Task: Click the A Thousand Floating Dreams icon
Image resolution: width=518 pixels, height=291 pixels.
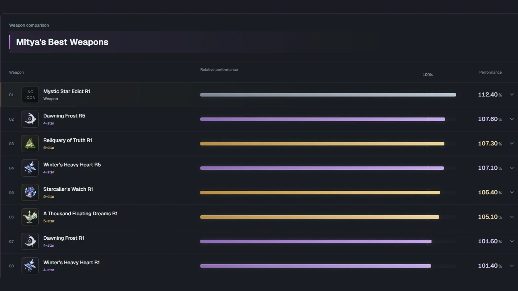Action: [30, 217]
